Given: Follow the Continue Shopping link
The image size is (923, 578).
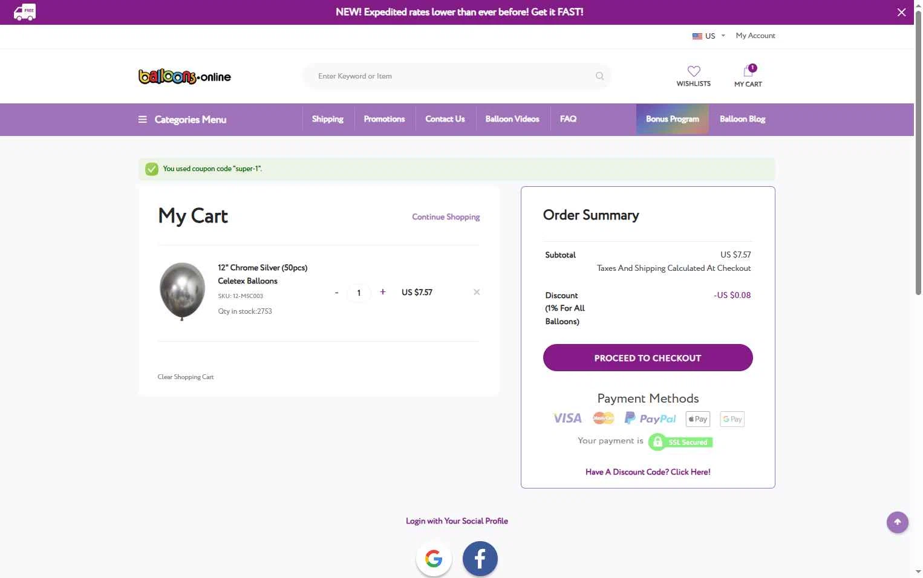Looking at the screenshot, I should point(446,217).
